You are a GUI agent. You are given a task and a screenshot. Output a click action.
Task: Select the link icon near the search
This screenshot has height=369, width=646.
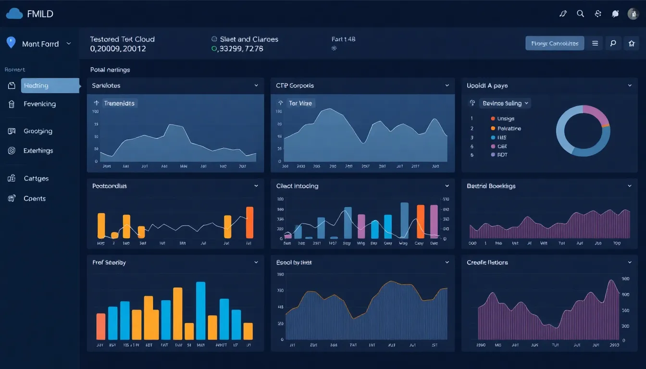563,13
